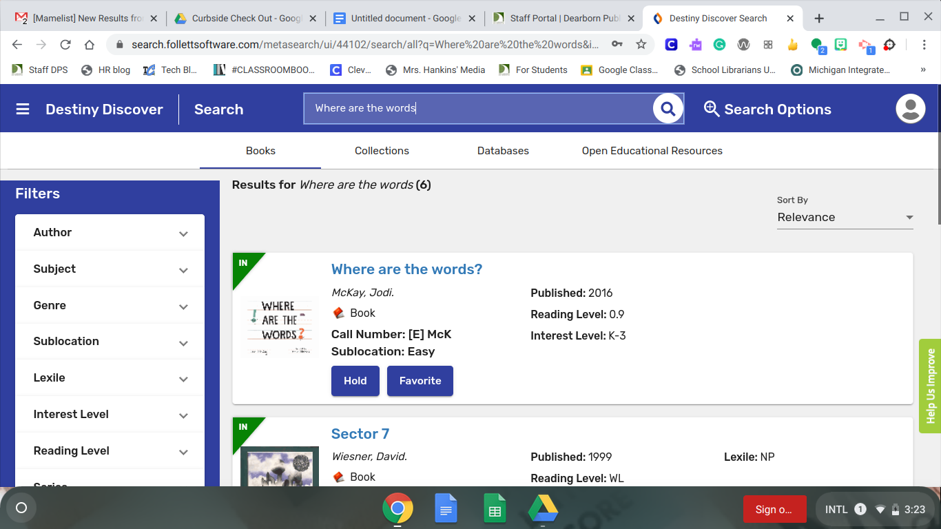Open the user profile avatar icon
The height and width of the screenshot is (529, 941).
[910, 109]
